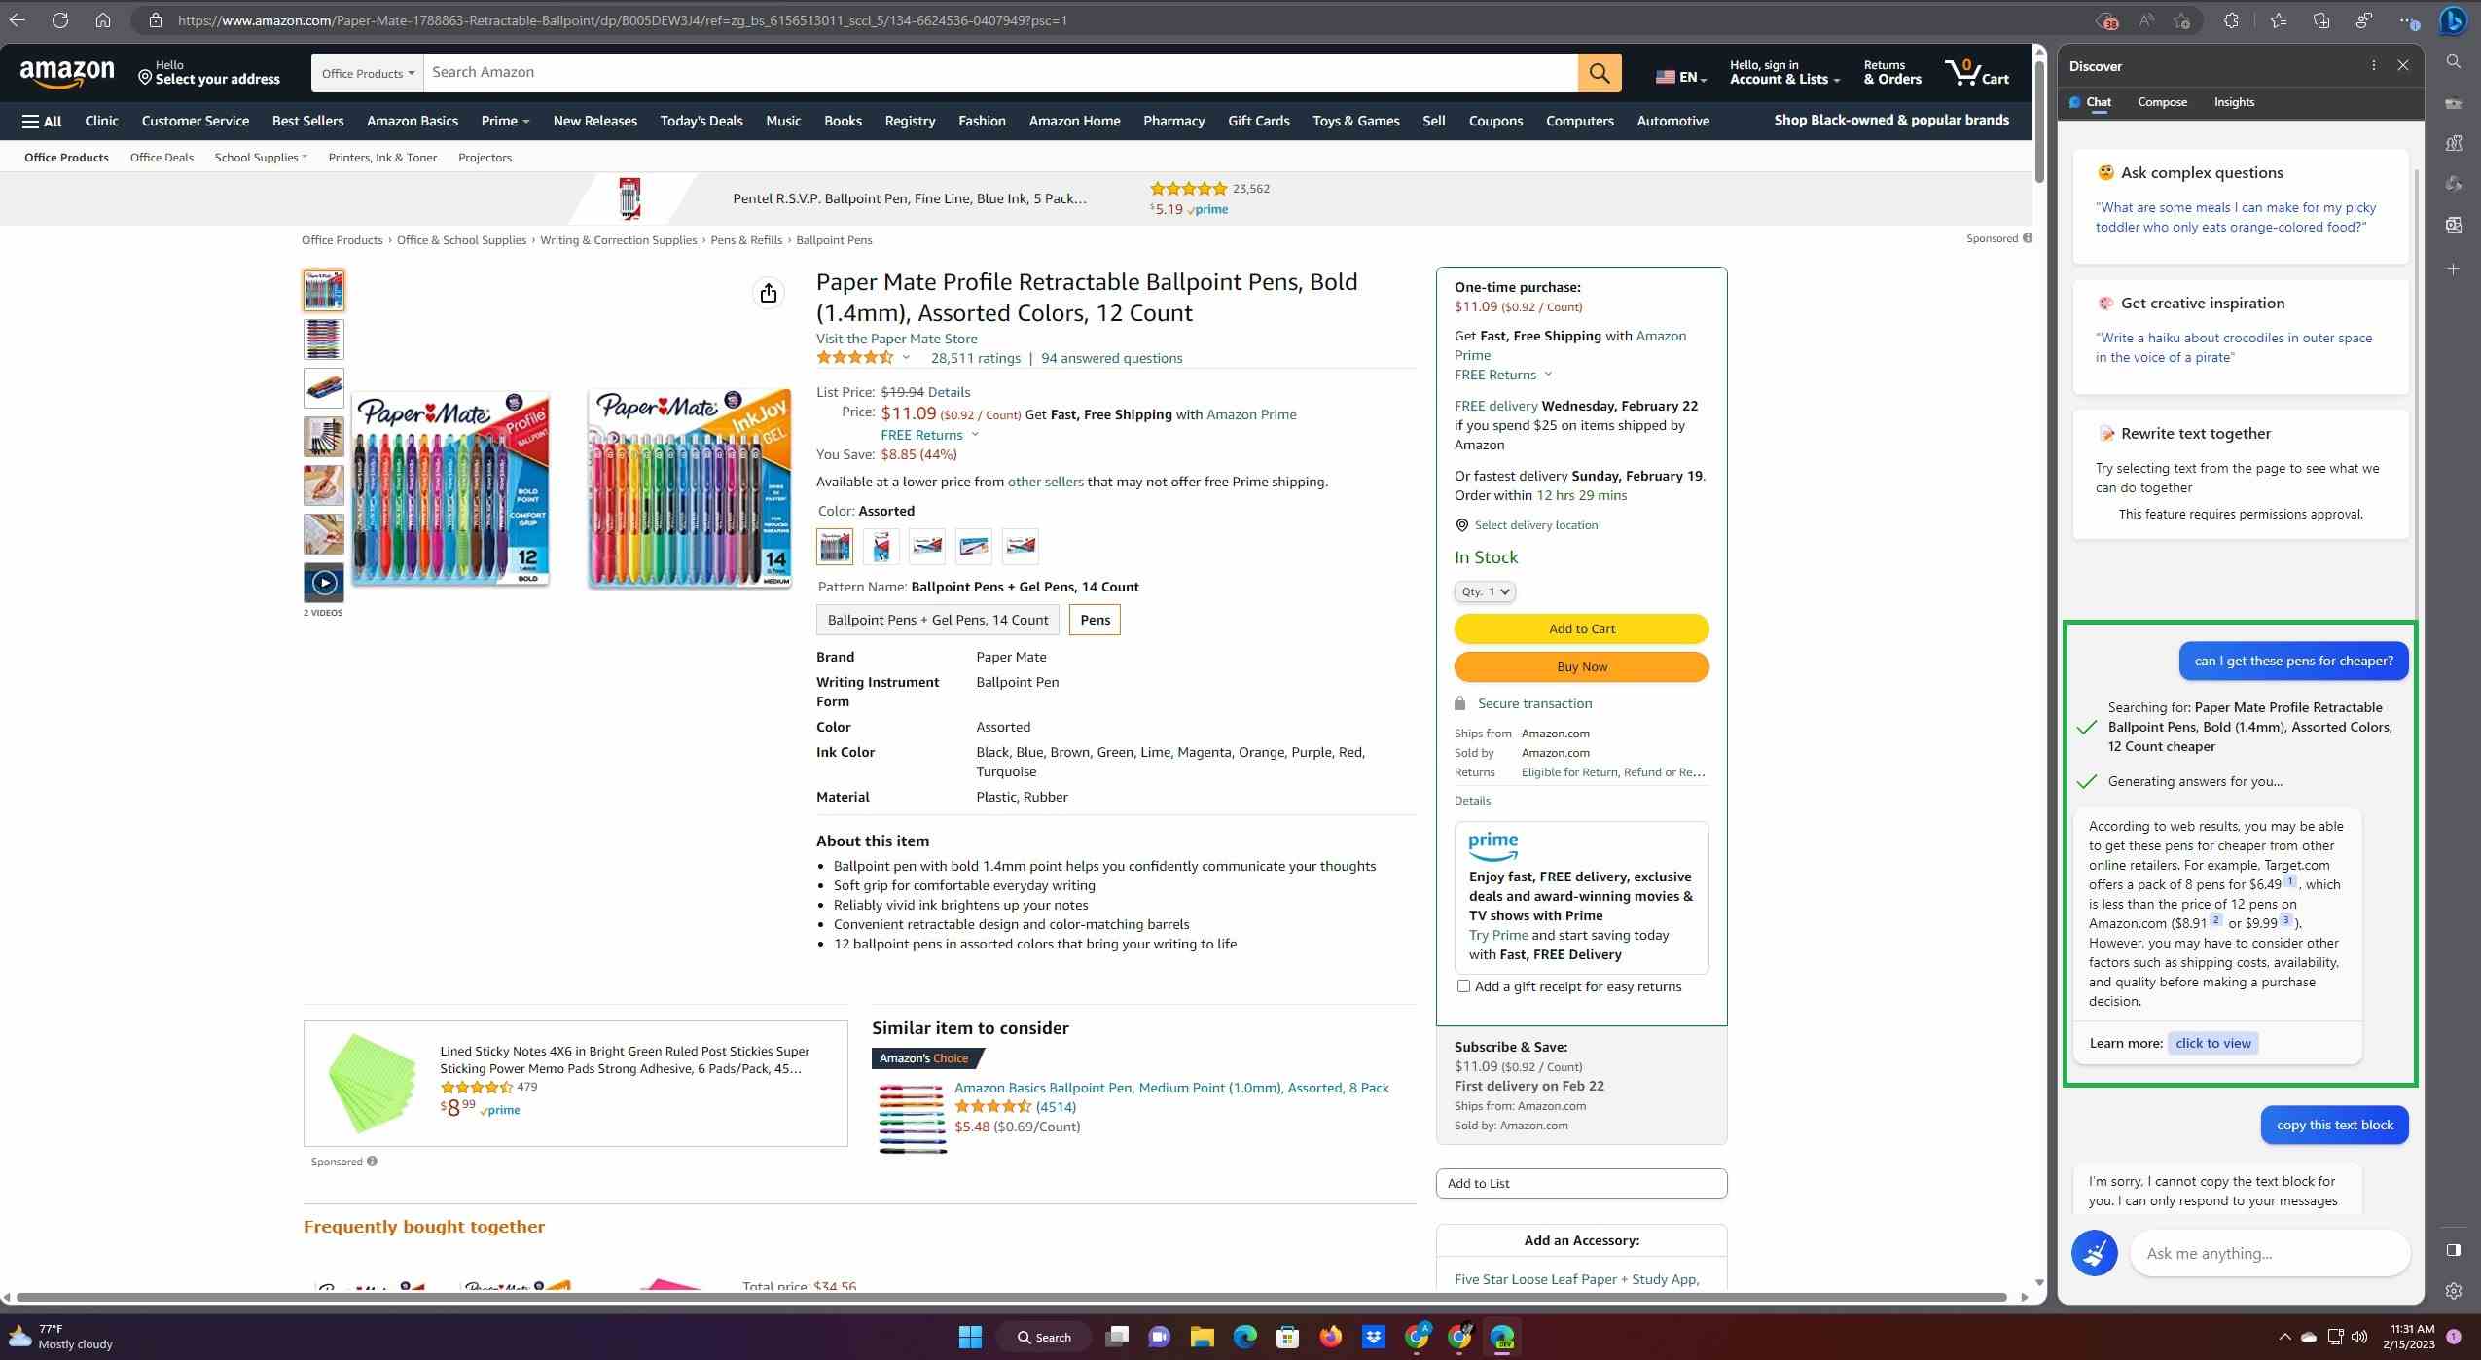The height and width of the screenshot is (1360, 2481).
Task: Click the click to view Learn more chip
Action: (x=2212, y=1043)
